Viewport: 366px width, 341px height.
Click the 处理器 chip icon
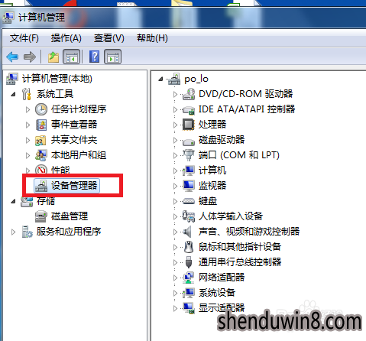(x=189, y=125)
